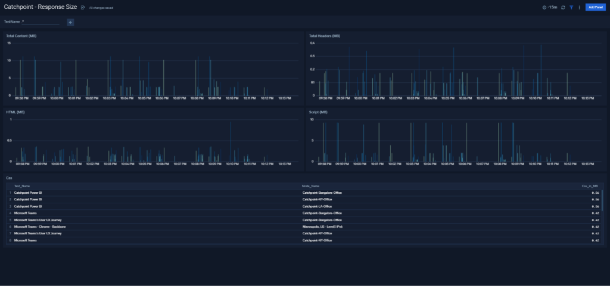Select the Total Content (MB) panel title
610x288 pixels.
click(x=21, y=36)
